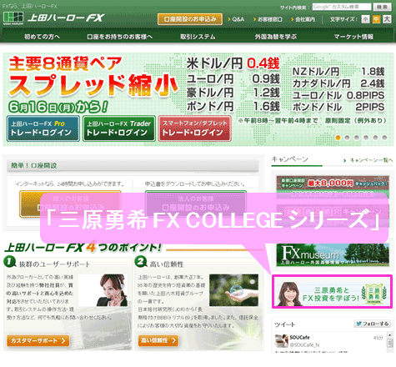The width and height of the screenshot is (396, 367).
Task: Click the support operator photo
Action: point(103,290)
